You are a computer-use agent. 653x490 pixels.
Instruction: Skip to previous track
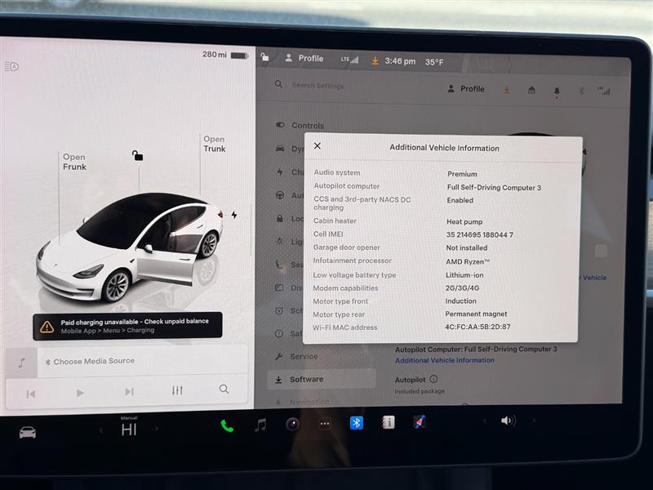click(31, 394)
